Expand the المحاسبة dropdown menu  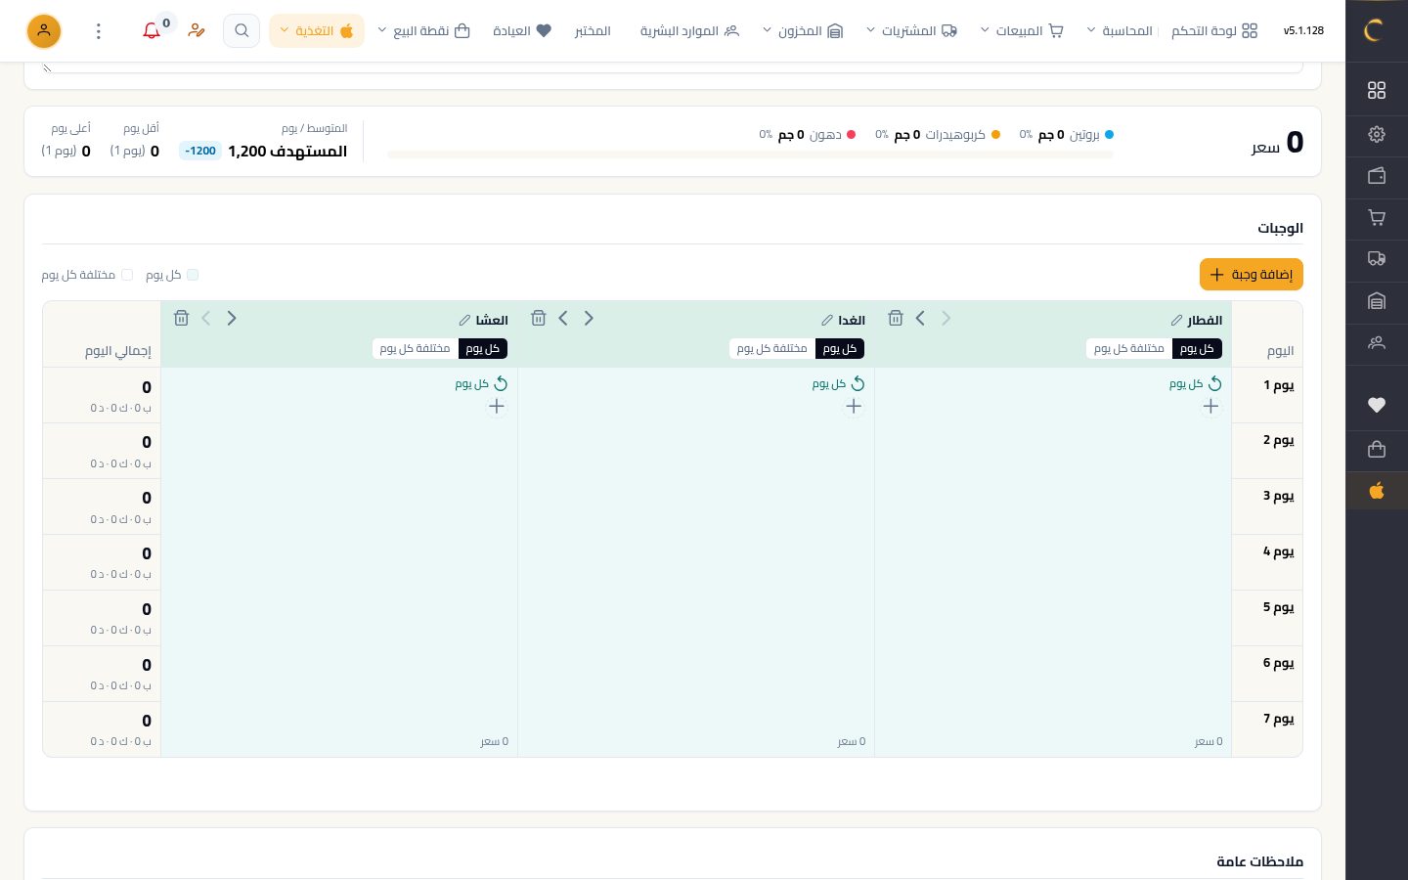pyautogui.click(x=1120, y=30)
